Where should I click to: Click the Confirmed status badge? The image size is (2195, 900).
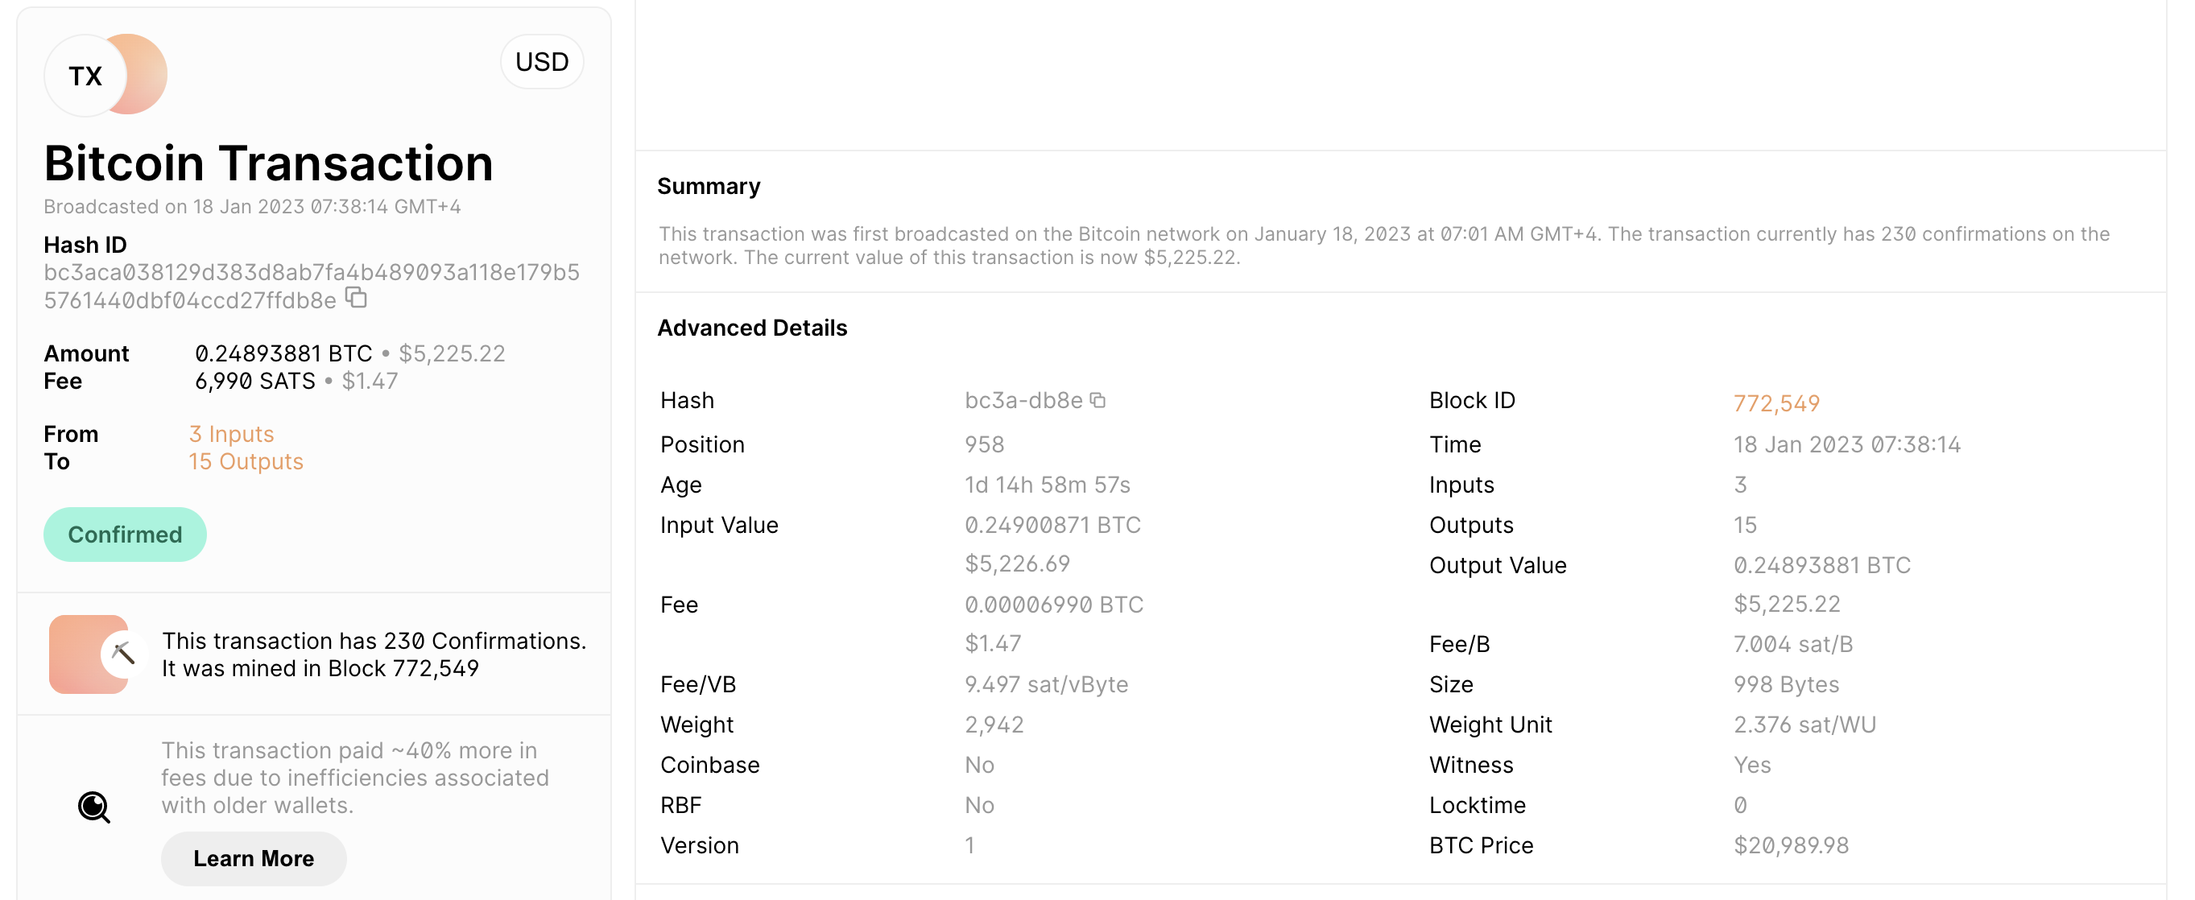point(125,535)
